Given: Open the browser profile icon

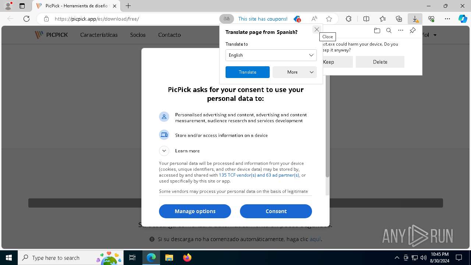Looking at the screenshot, I should point(8,6).
